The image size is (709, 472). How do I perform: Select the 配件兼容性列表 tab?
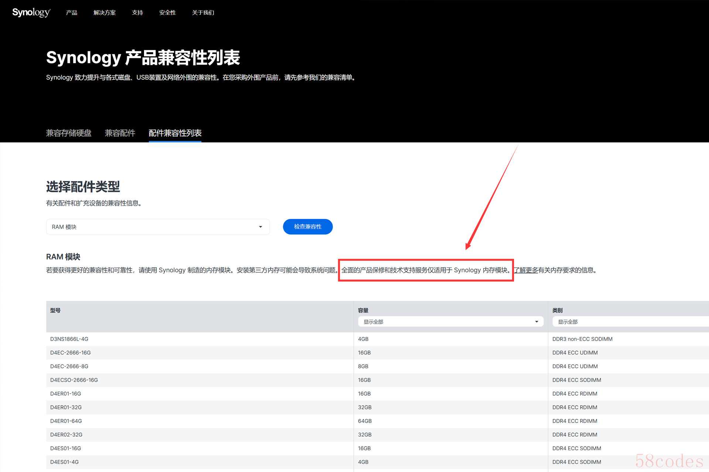(175, 133)
